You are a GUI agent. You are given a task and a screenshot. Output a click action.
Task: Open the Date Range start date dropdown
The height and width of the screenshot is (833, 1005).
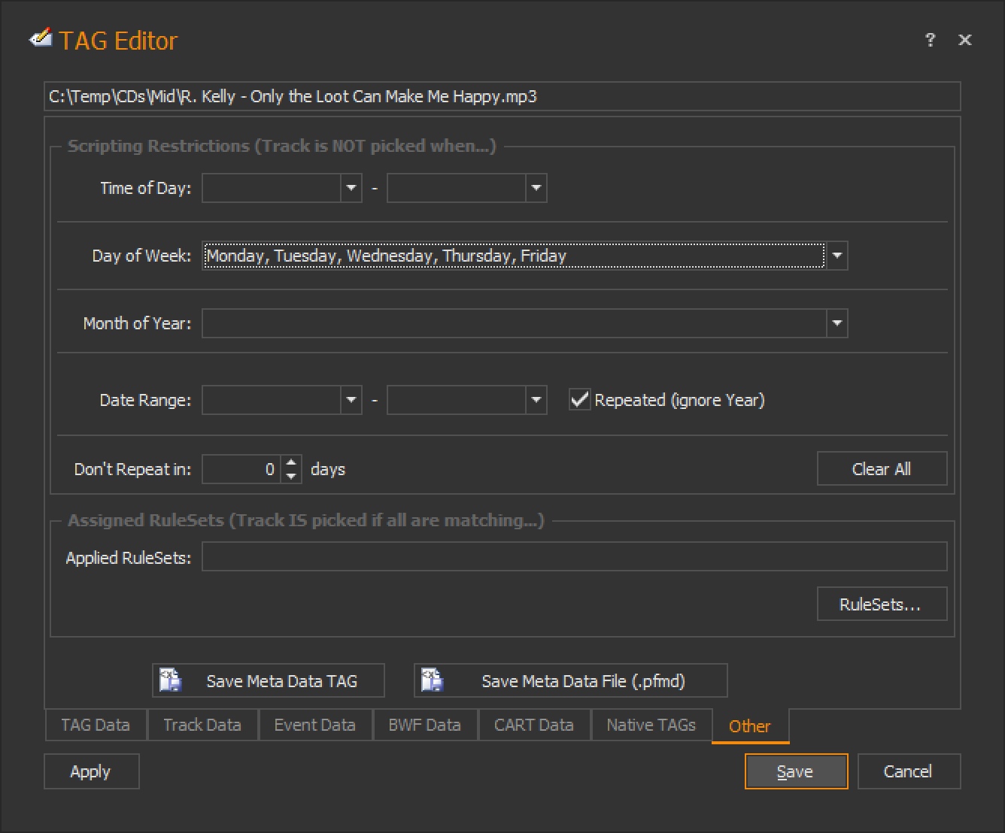[x=351, y=400]
